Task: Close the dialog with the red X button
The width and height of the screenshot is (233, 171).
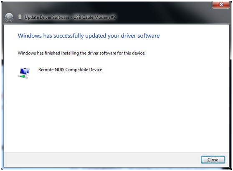Action: 220,5
